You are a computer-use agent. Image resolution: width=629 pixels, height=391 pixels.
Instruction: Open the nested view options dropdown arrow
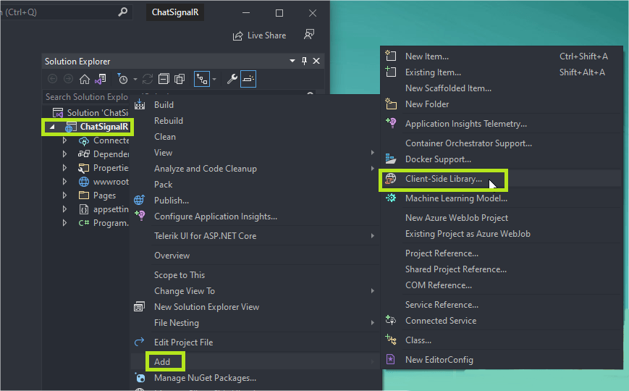pyautogui.click(x=214, y=80)
